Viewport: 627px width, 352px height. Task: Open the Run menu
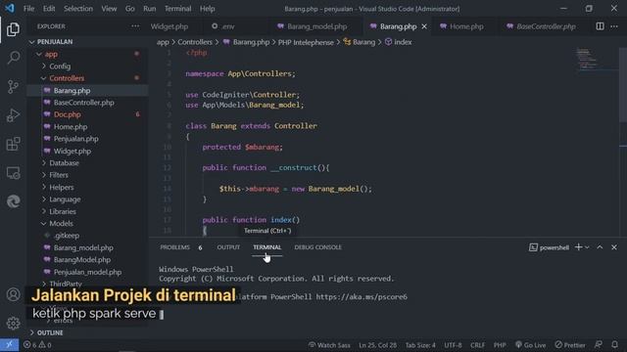(x=150, y=9)
